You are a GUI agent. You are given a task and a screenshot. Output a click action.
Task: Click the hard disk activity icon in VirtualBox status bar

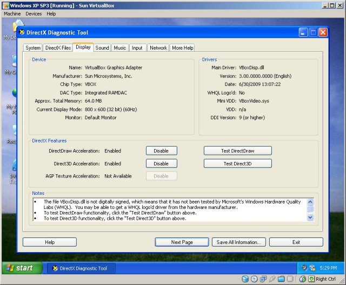[x=245, y=279]
